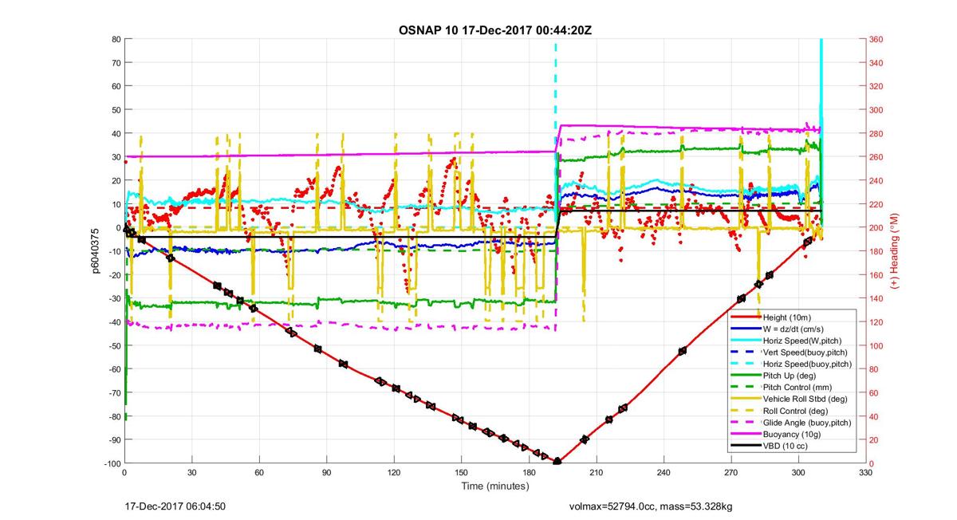Pick legend entry "Pitch Control (mm)"

point(798,387)
